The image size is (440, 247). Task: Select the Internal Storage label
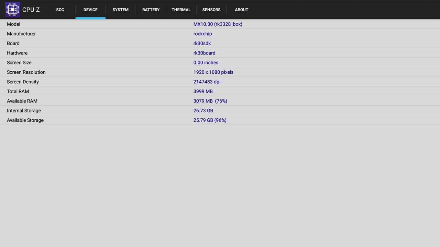[x=24, y=110]
